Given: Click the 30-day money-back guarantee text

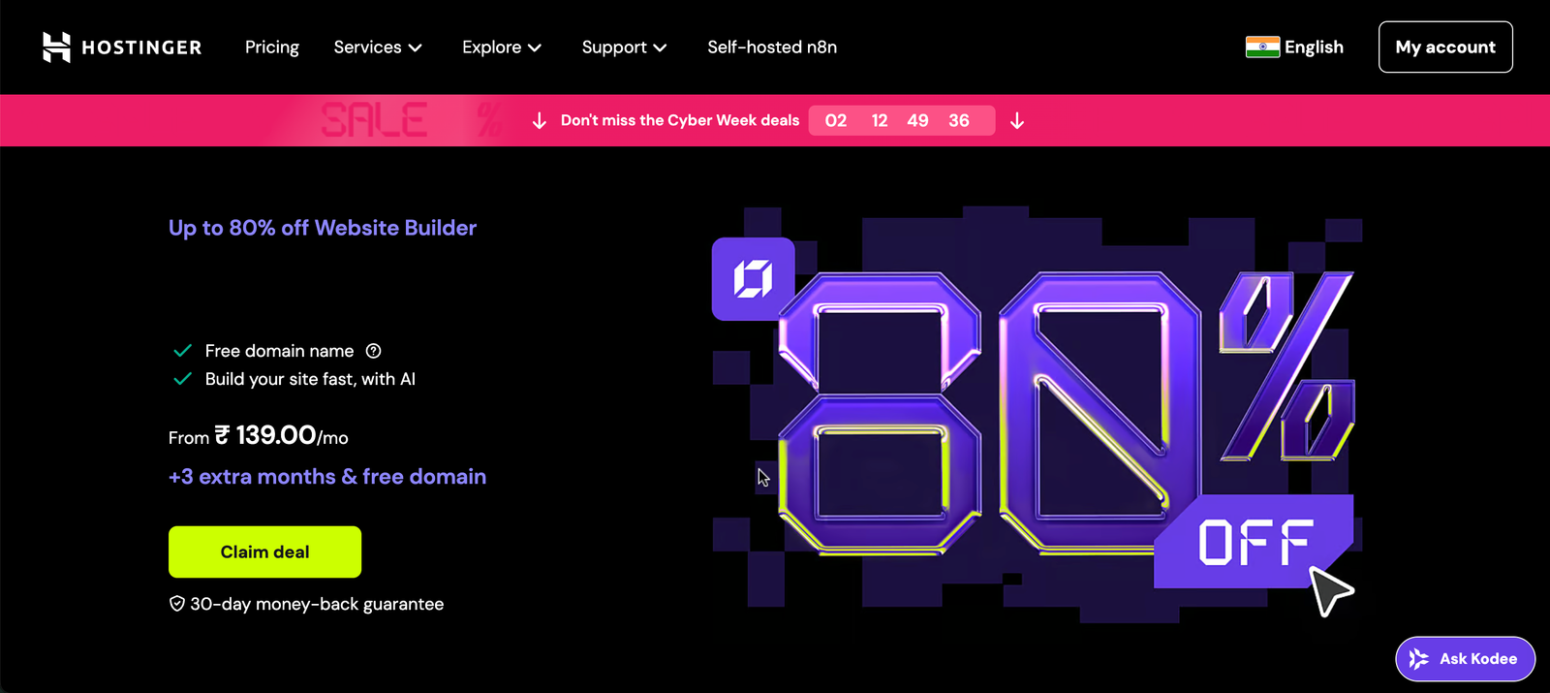Looking at the screenshot, I should [317, 604].
